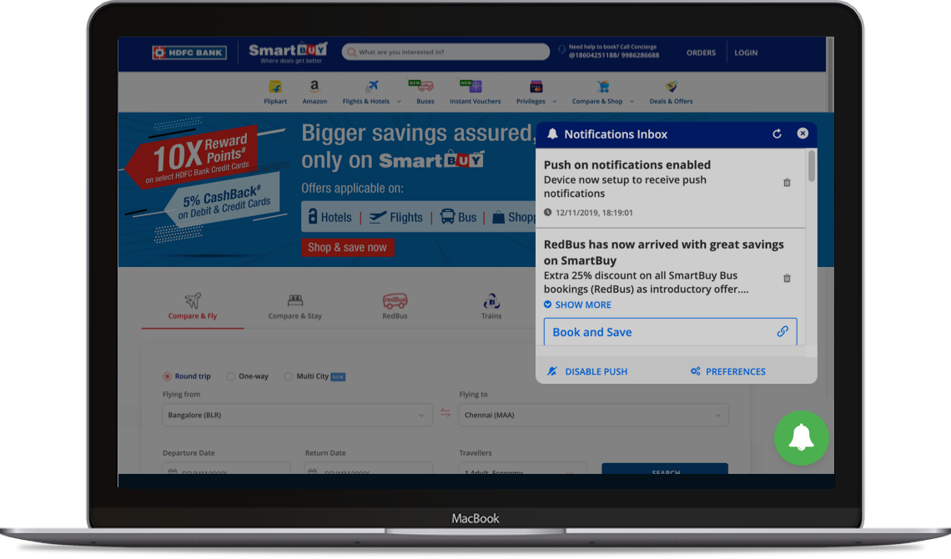Image resolution: width=951 pixels, height=559 pixels.
Task: Open the Flying from Bangalore dropdown
Action: pyautogui.click(x=297, y=415)
